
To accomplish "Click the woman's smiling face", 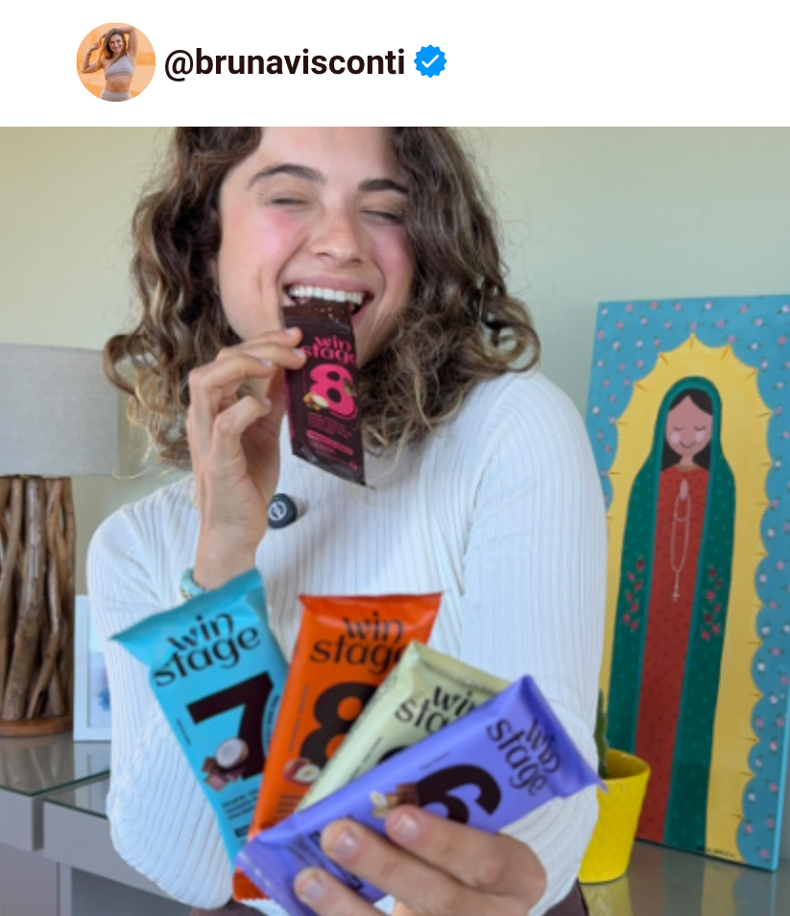I will pos(319,228).
